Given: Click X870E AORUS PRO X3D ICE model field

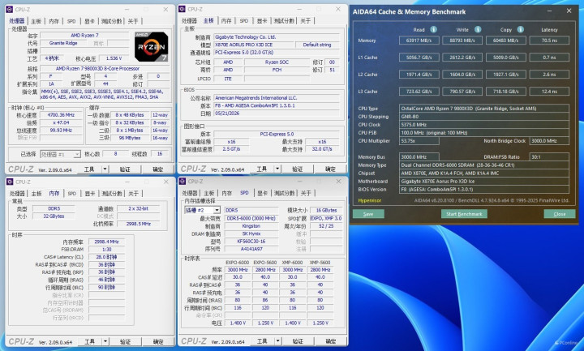Looking at the screenshot, I should tap(253, 45).
